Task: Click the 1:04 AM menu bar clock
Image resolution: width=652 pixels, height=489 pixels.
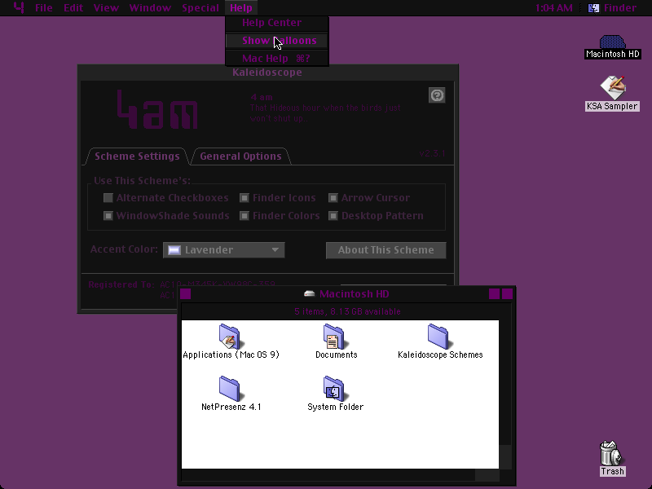Action: click(x=554, y=8)
